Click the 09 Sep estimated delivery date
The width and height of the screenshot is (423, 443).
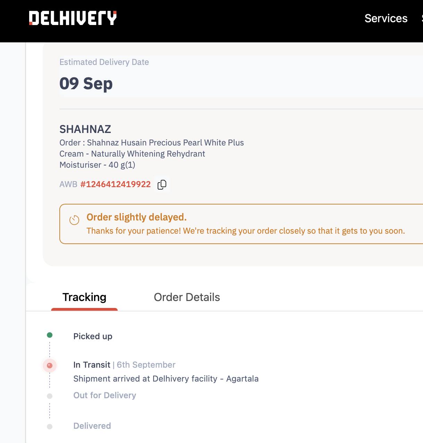pyautogui.click(x=86, y=84)
